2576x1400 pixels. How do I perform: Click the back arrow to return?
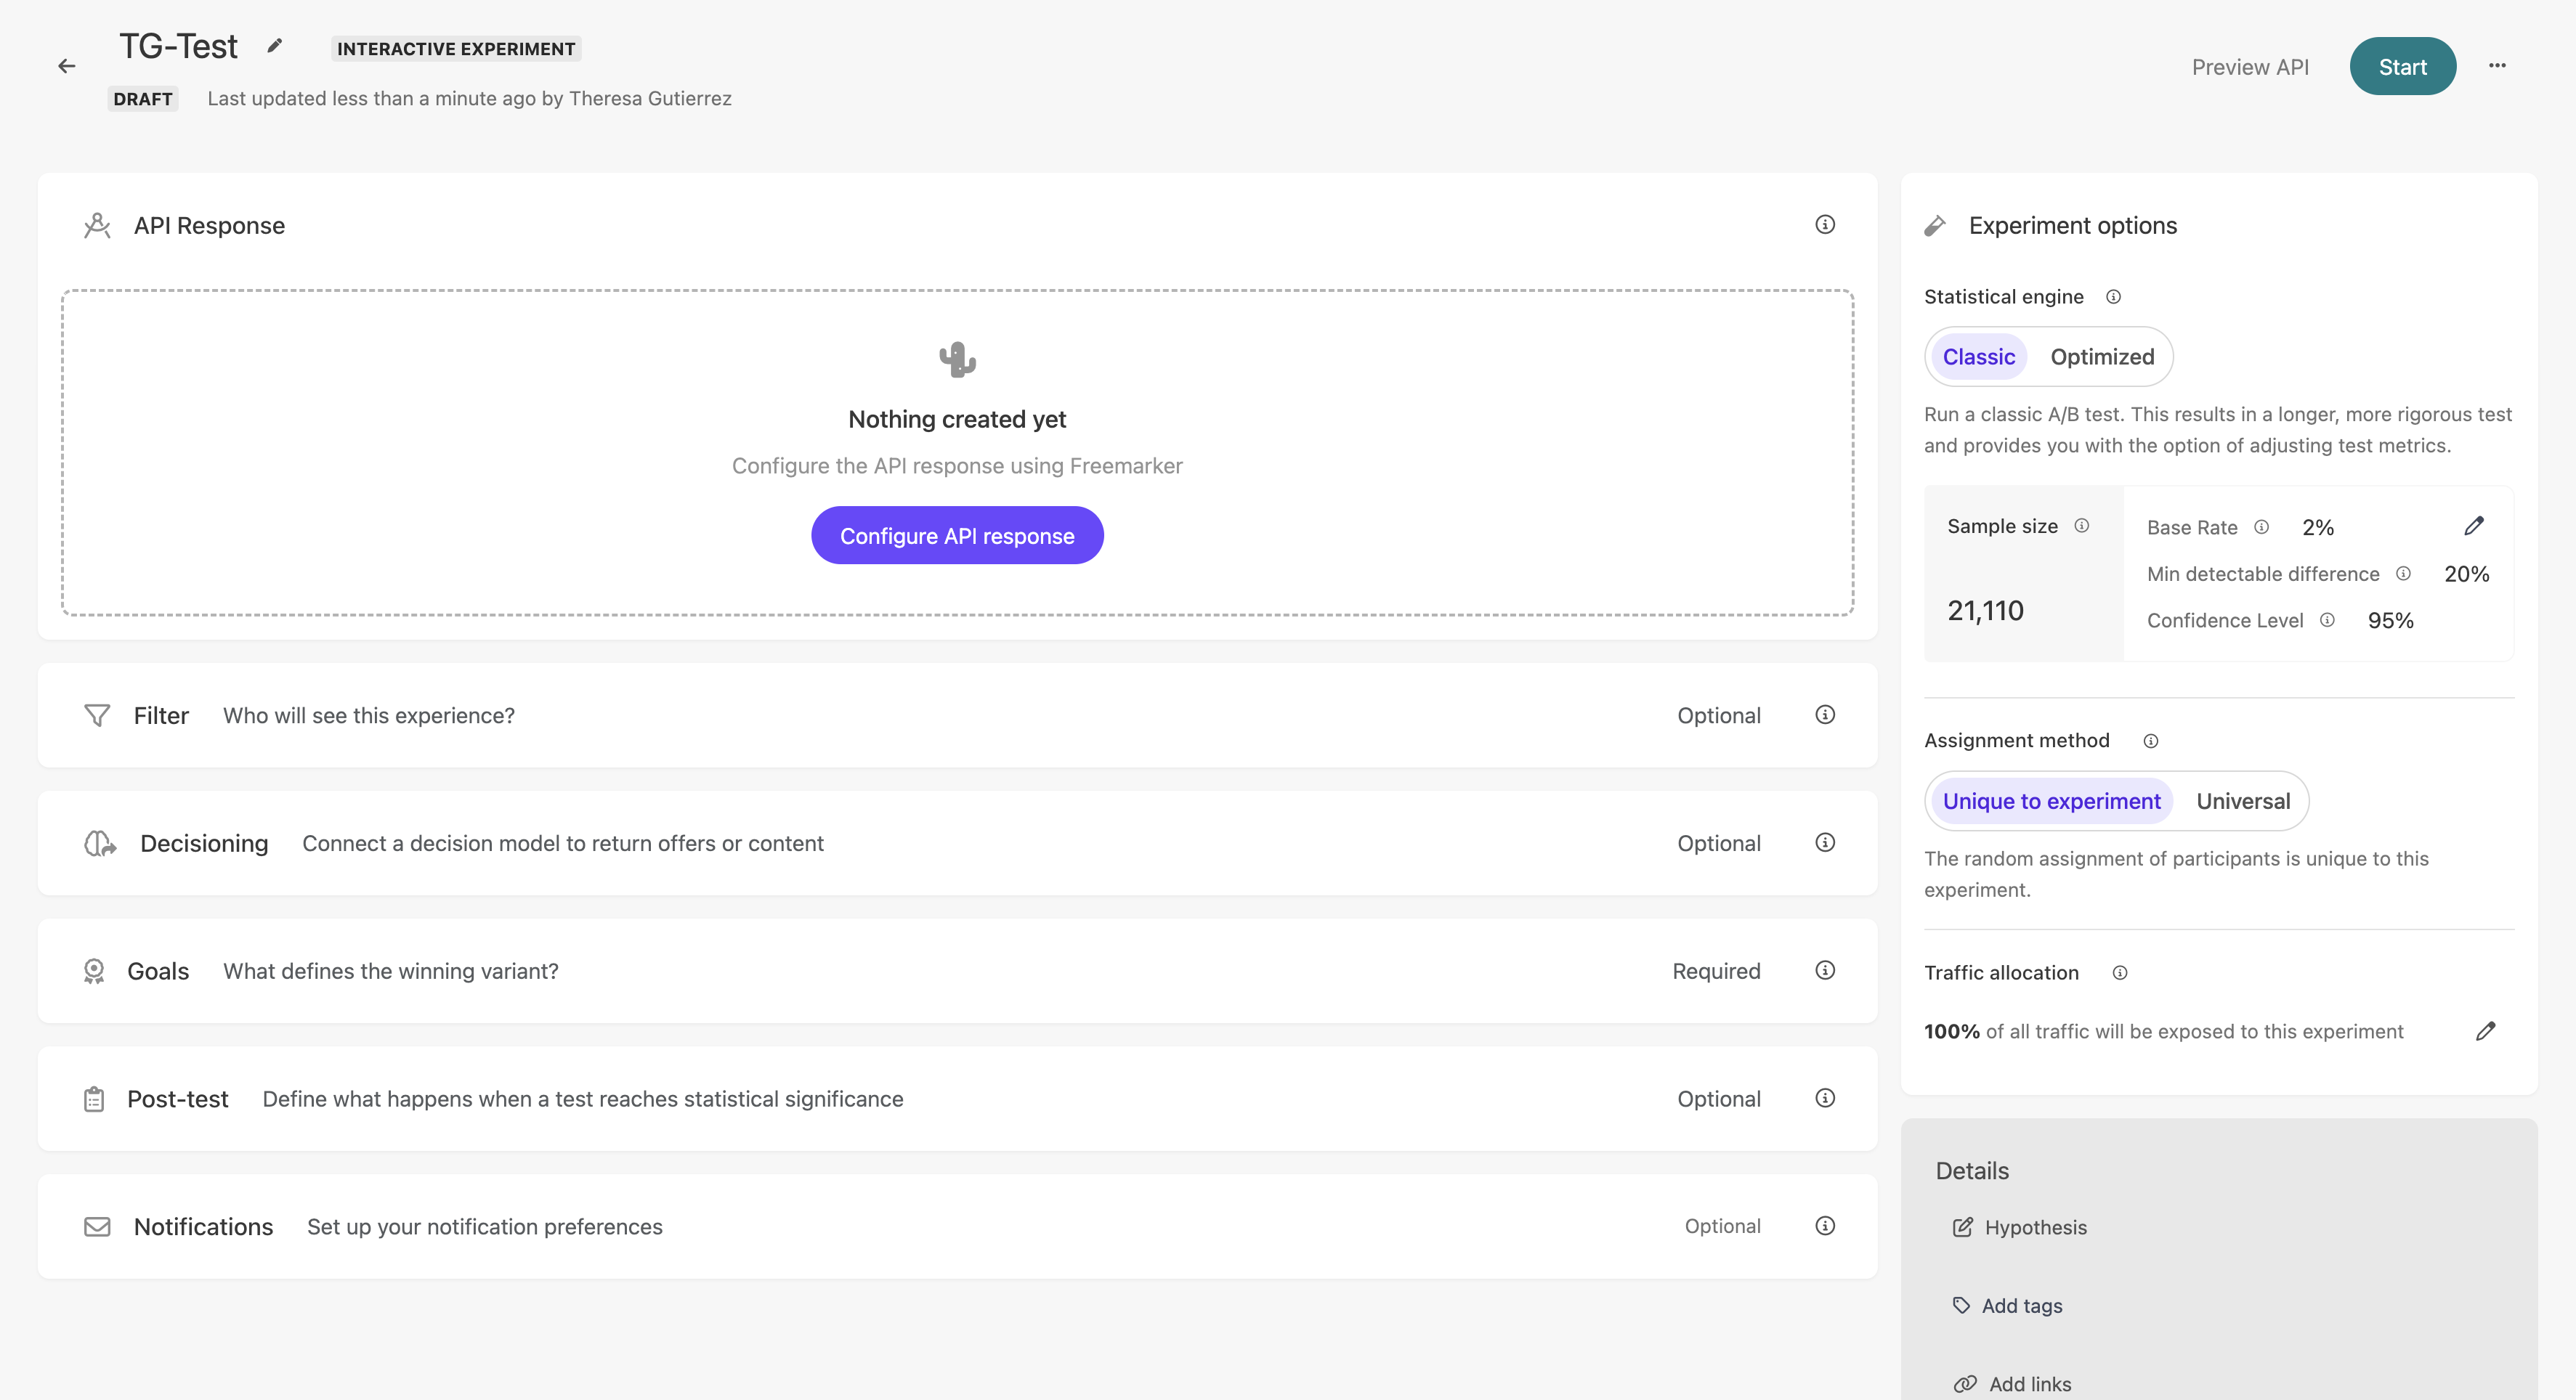tap(66, 66)
